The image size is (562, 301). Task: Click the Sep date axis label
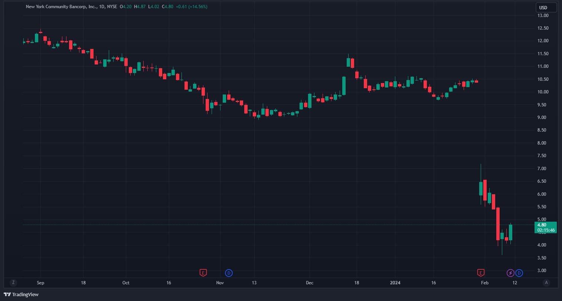pos(40,282)
